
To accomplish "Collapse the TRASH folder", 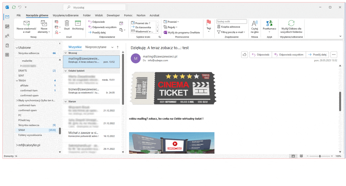I will click(x=17, y=81).
